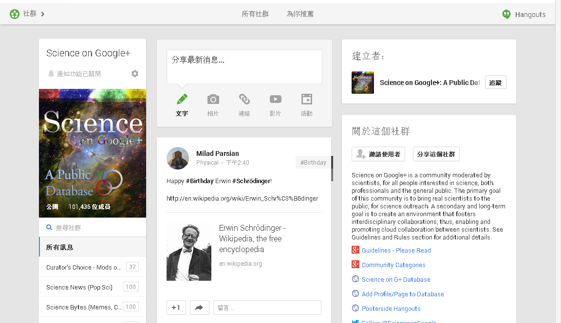Image resolution: width=561 pixels, height=323 pixels.
Task: Focus the 搜尋社群 search field
Action: pos(93,227)
